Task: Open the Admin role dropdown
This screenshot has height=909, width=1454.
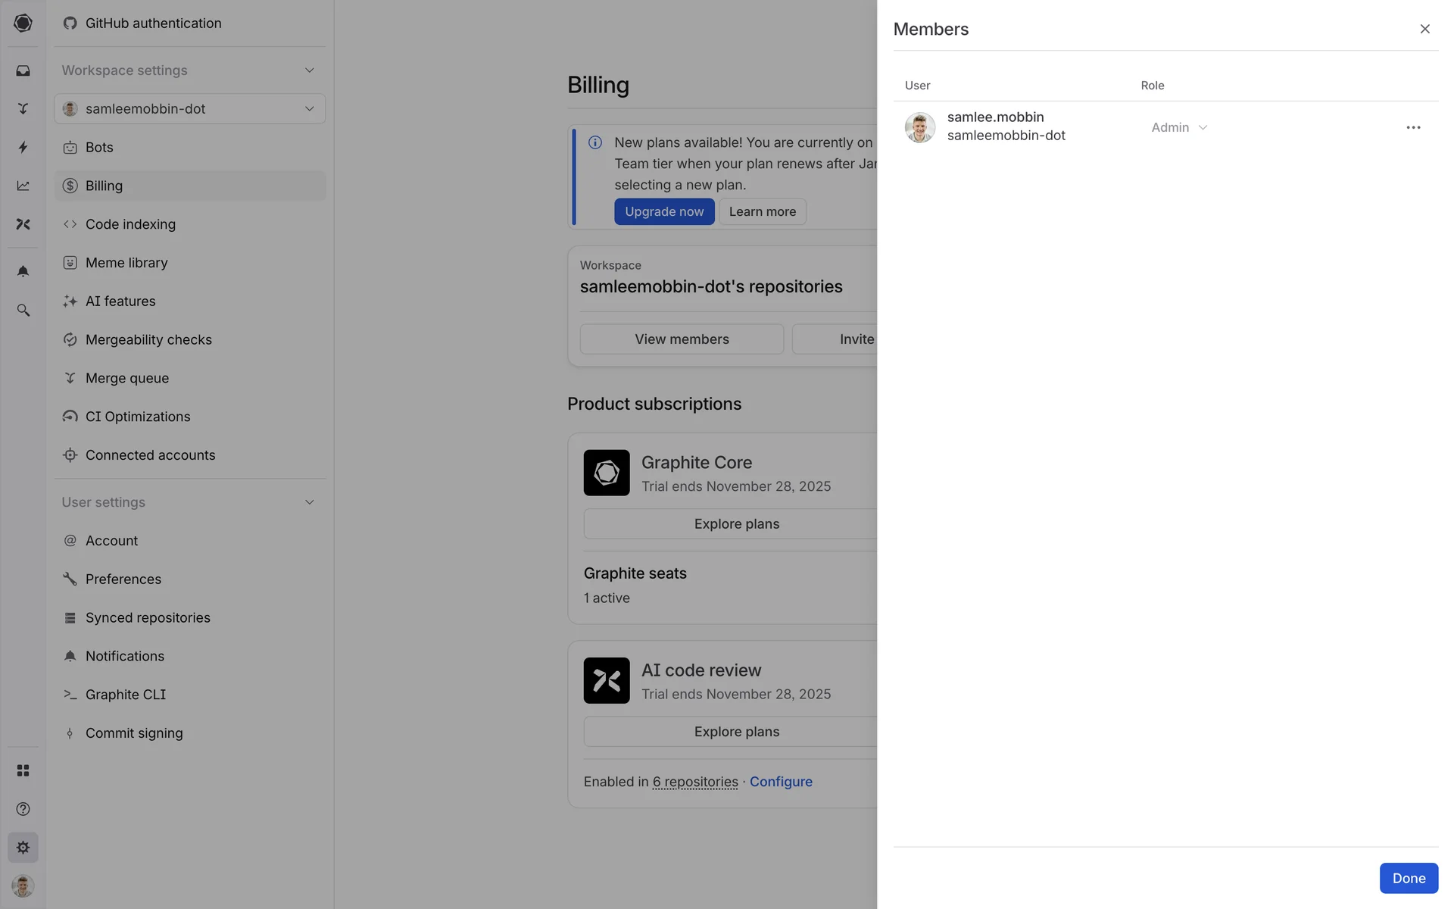Action: [1178, 127]
